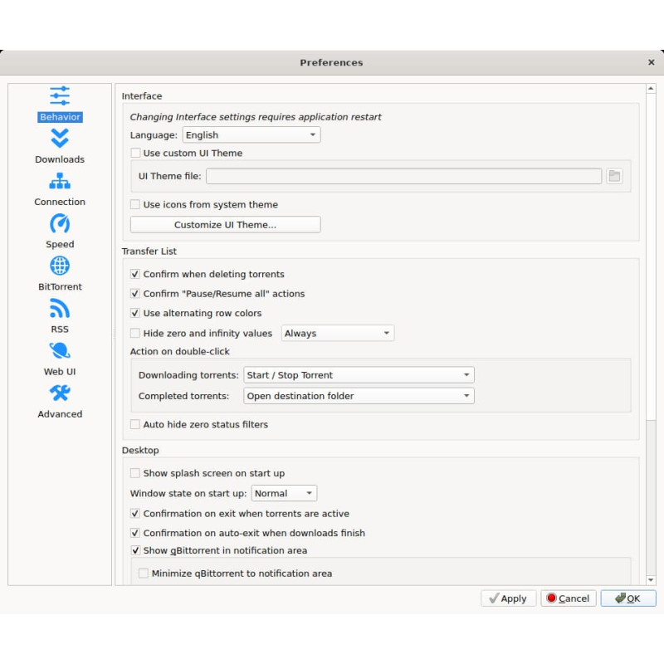Viewport: 664px width, 664px height.
Task: Click the scrollbar down arrow
Action: coord(651,580)
